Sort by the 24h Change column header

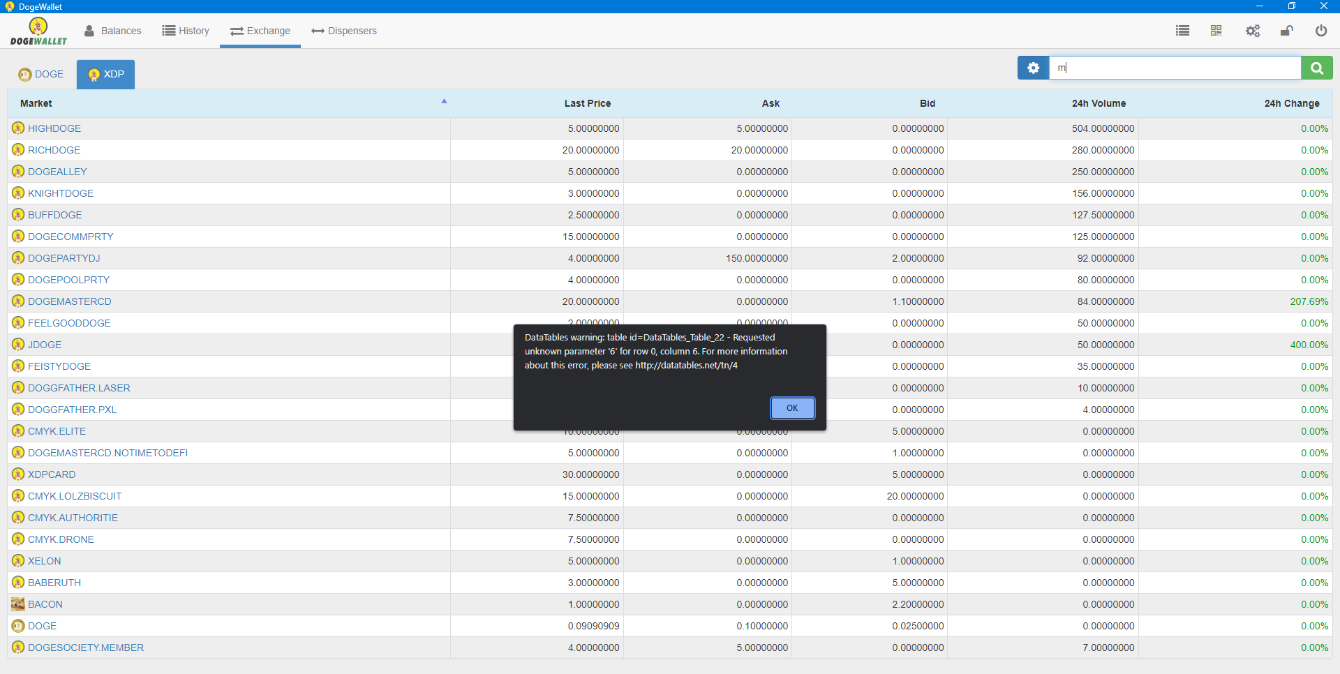coord(1292,103)
